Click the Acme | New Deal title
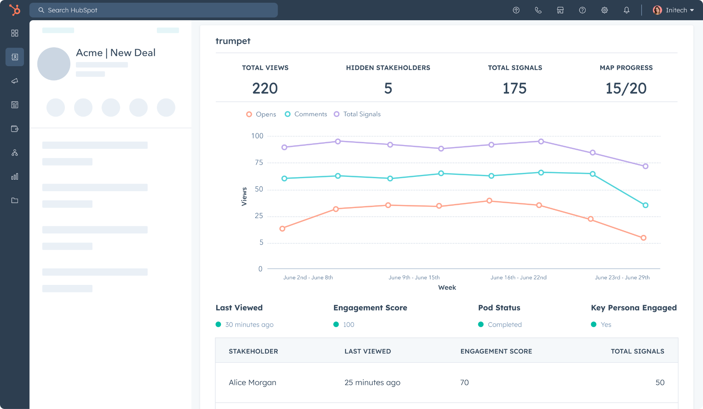This screenshot has width=703, height=409. pyautogui.click(x=116, y=53)
